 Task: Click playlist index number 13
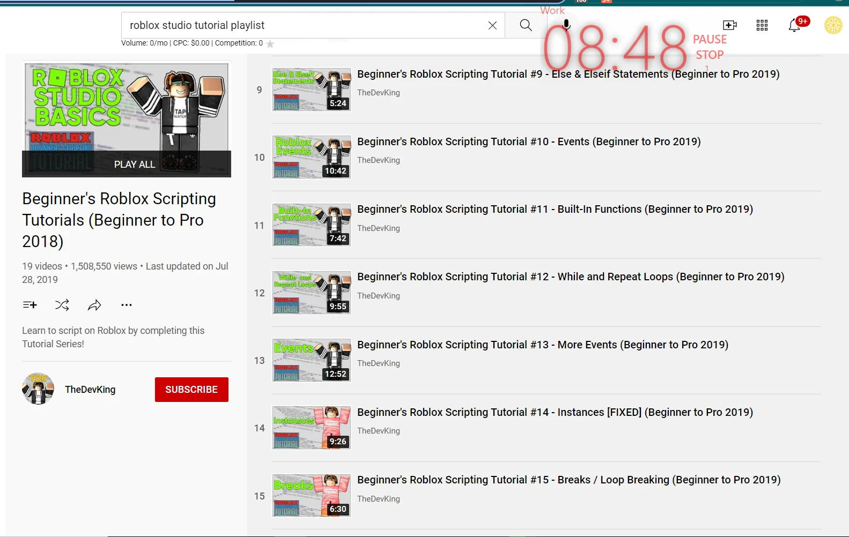click(x=260, y=361)
